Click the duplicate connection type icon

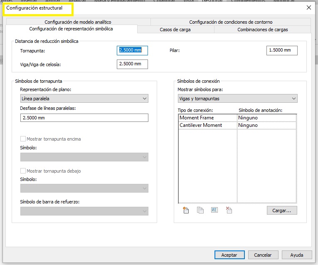(x=200, y=210)
